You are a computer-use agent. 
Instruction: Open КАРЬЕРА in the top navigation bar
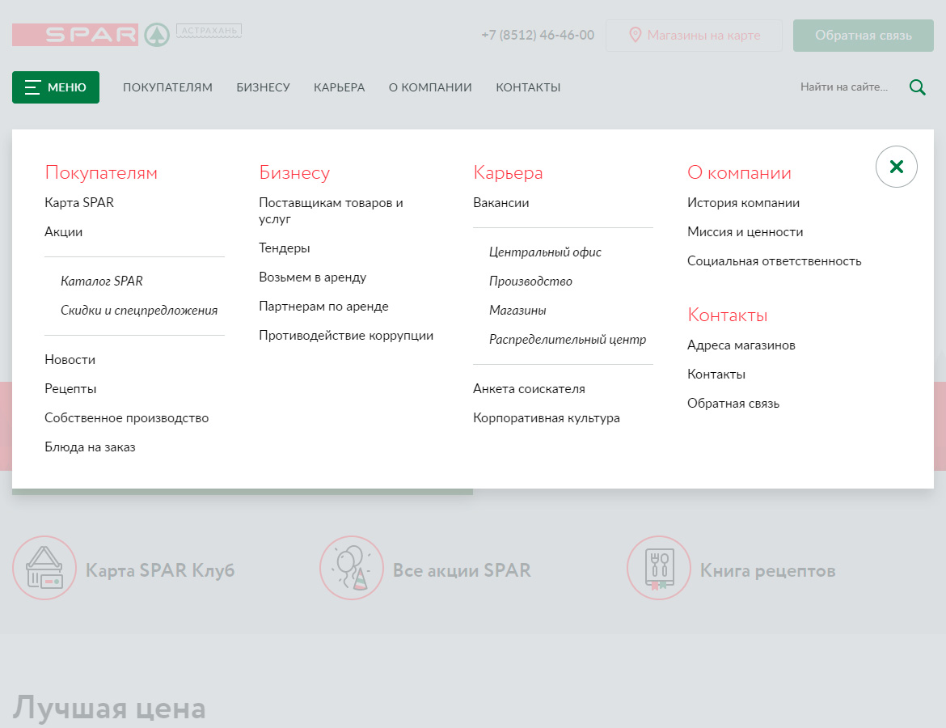coord(339,87)
